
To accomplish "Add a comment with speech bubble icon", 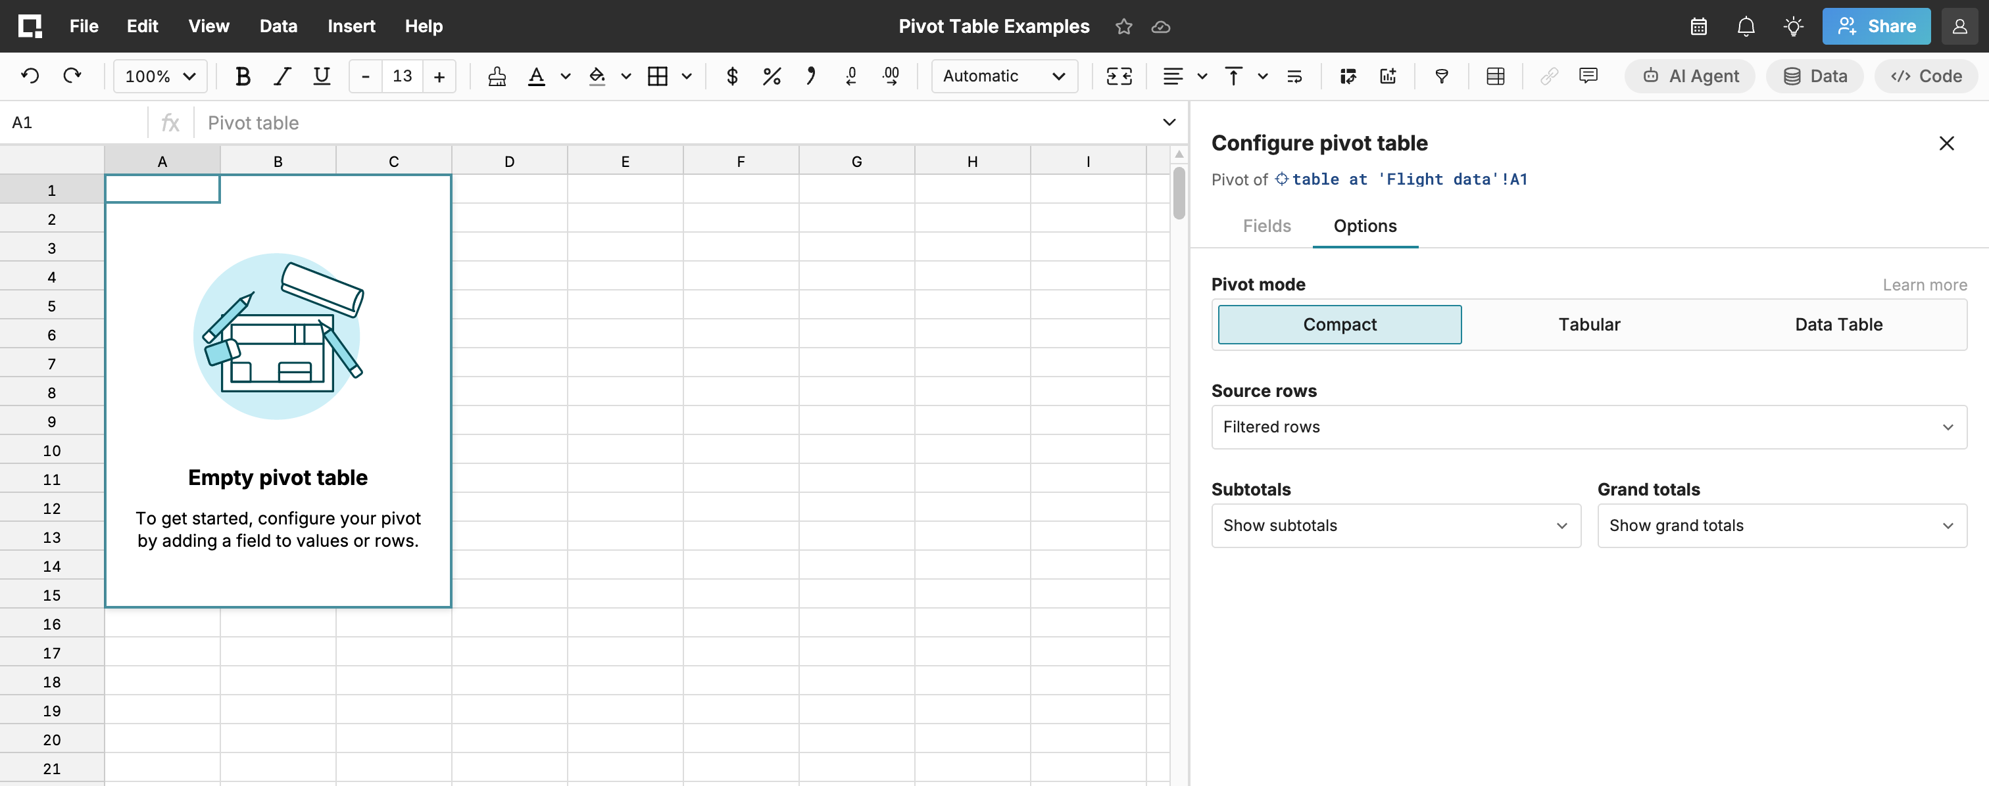I will (x=1588, y=76).
